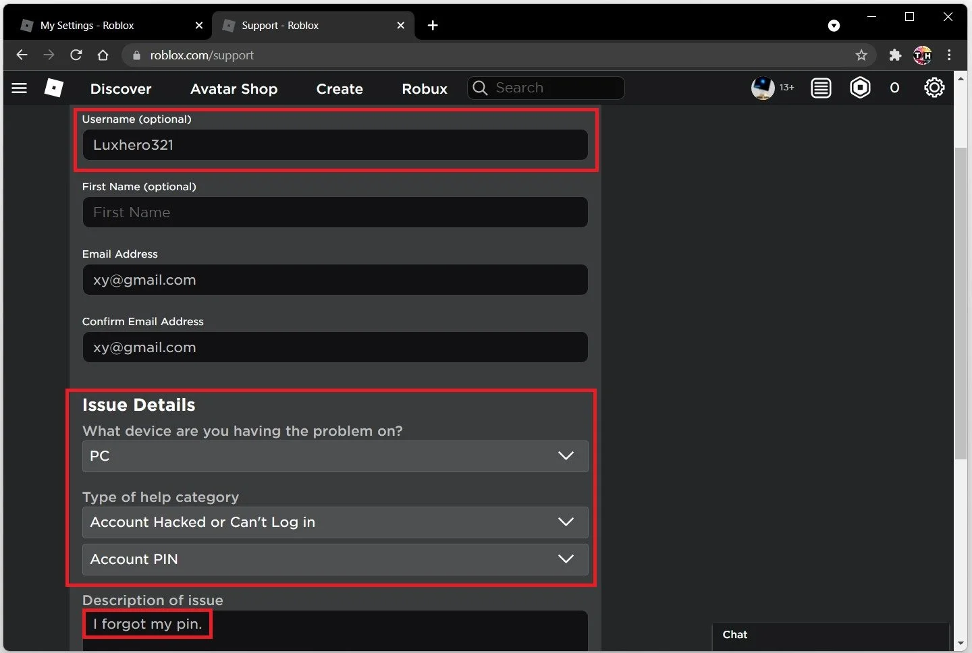Click the magnifier icon in Search box
The image size is (972, 653).
[480, 88]
